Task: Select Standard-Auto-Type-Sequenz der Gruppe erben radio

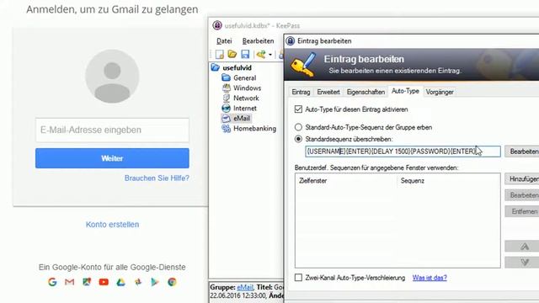Action: tap(298, 127)
